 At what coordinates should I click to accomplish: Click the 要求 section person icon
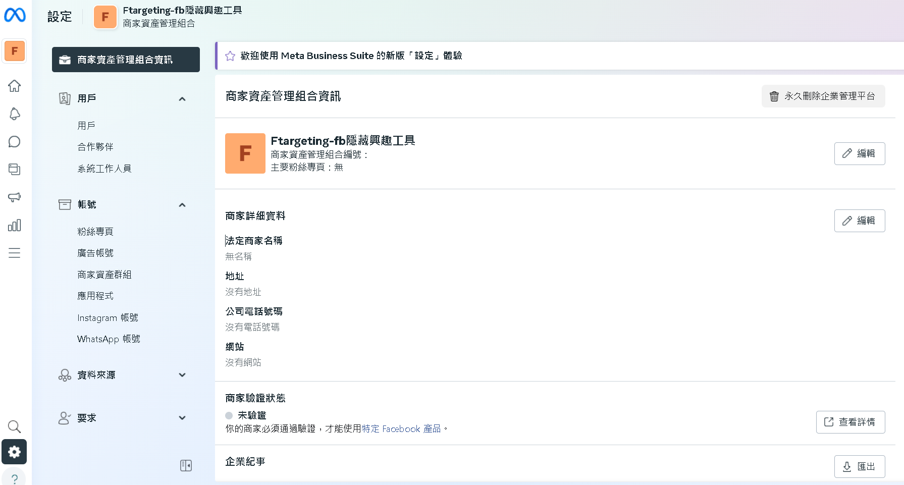tap(65, 418)
